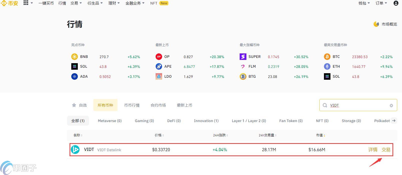Switch to the 所有币种 tab

105,105
